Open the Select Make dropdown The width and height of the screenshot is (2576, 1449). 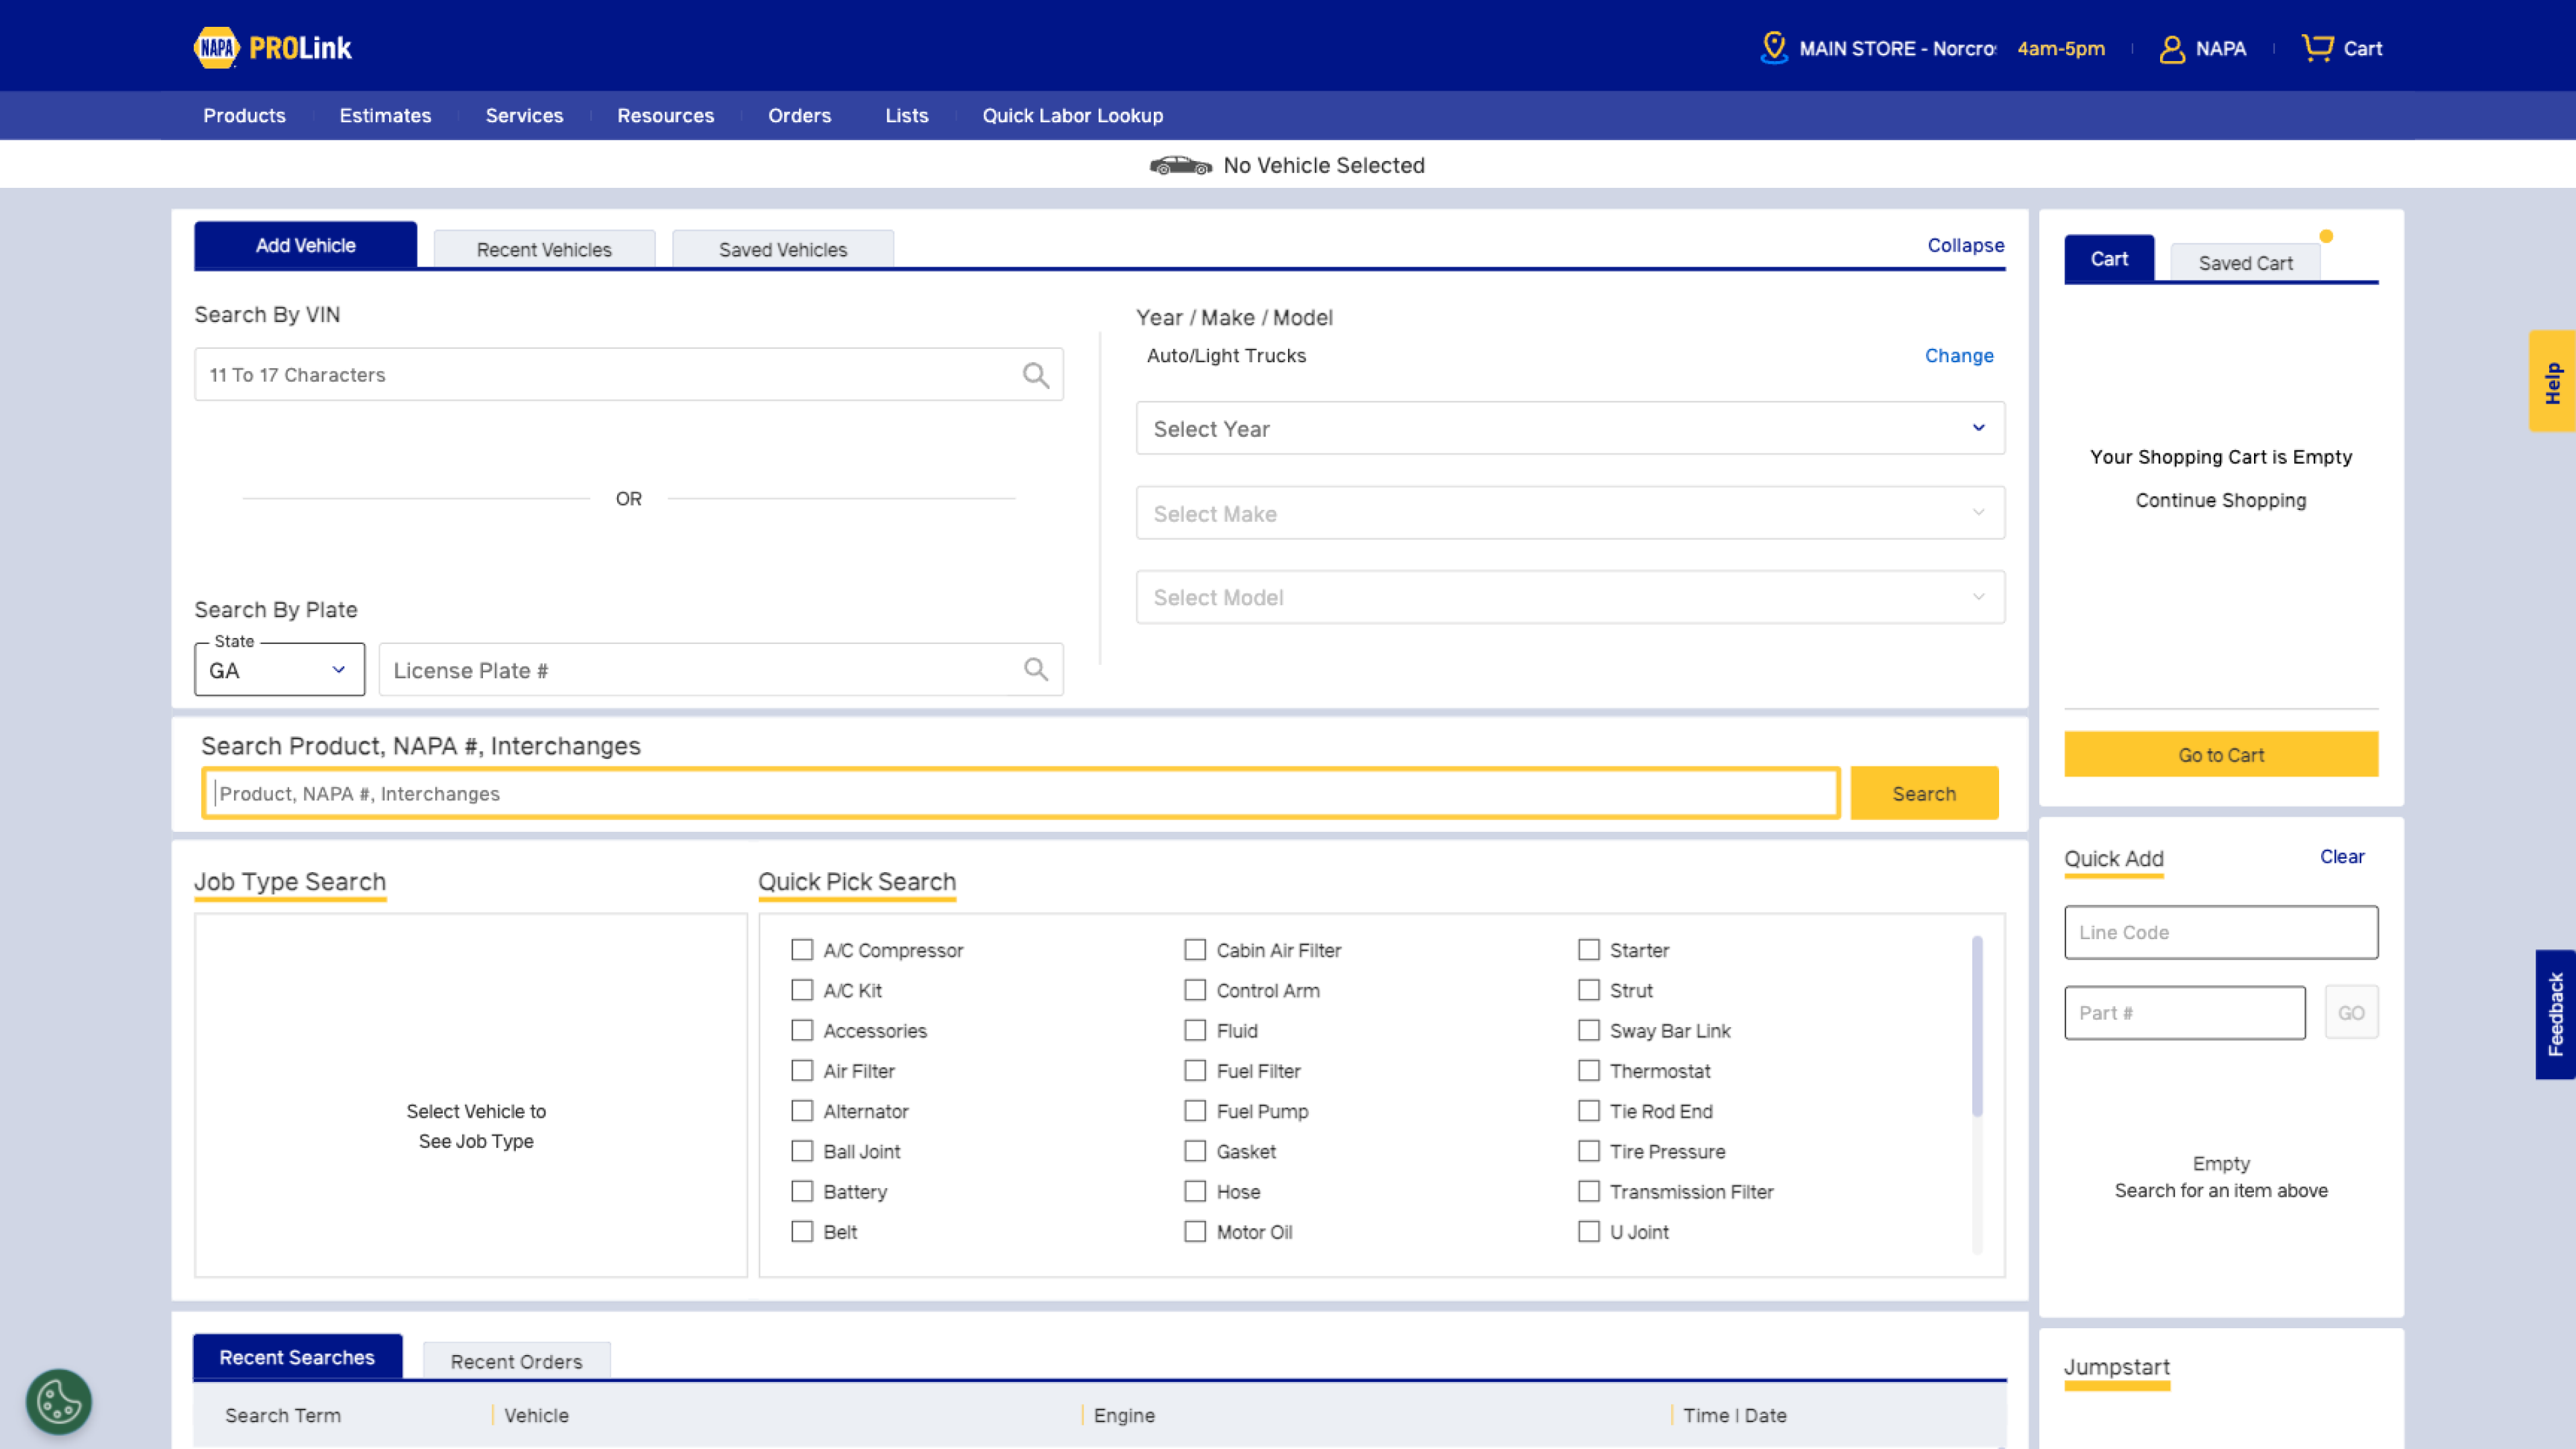pos(1570,514)
